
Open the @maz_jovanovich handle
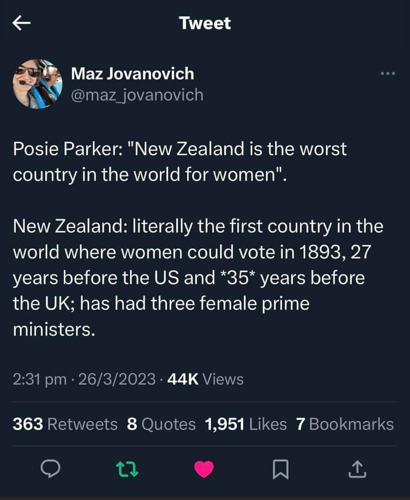137,94
